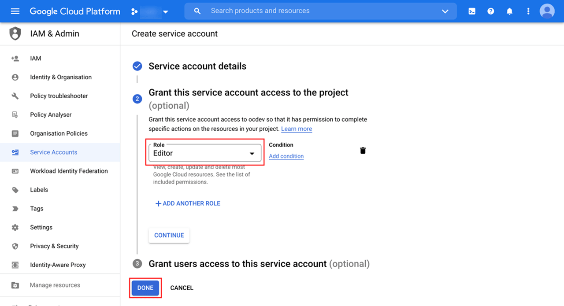Click the project hexagon dots icon
564x306 pixels.
click(x=134, y=12)
